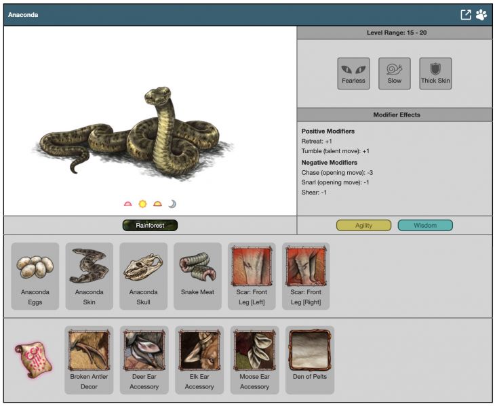Open the Broken Antler Decor item
This screenshot has height=406, width=495.
[89, 359]
